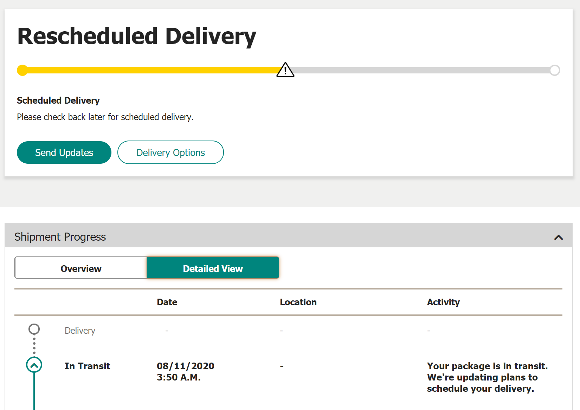Click the Shipment Progress header bar
The width and height of the screenshot is (580, 410).
point(289,235)
